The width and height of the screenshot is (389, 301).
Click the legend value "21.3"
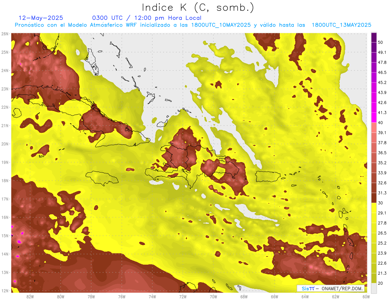pos(382,273)
